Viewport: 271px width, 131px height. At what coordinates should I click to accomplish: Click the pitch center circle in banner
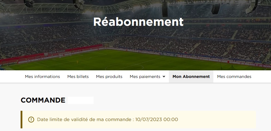[x=124, y=67]
